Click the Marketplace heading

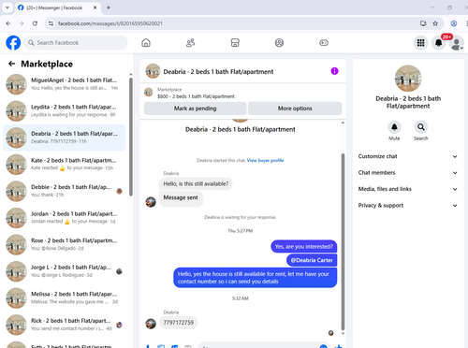pos(47,64)
